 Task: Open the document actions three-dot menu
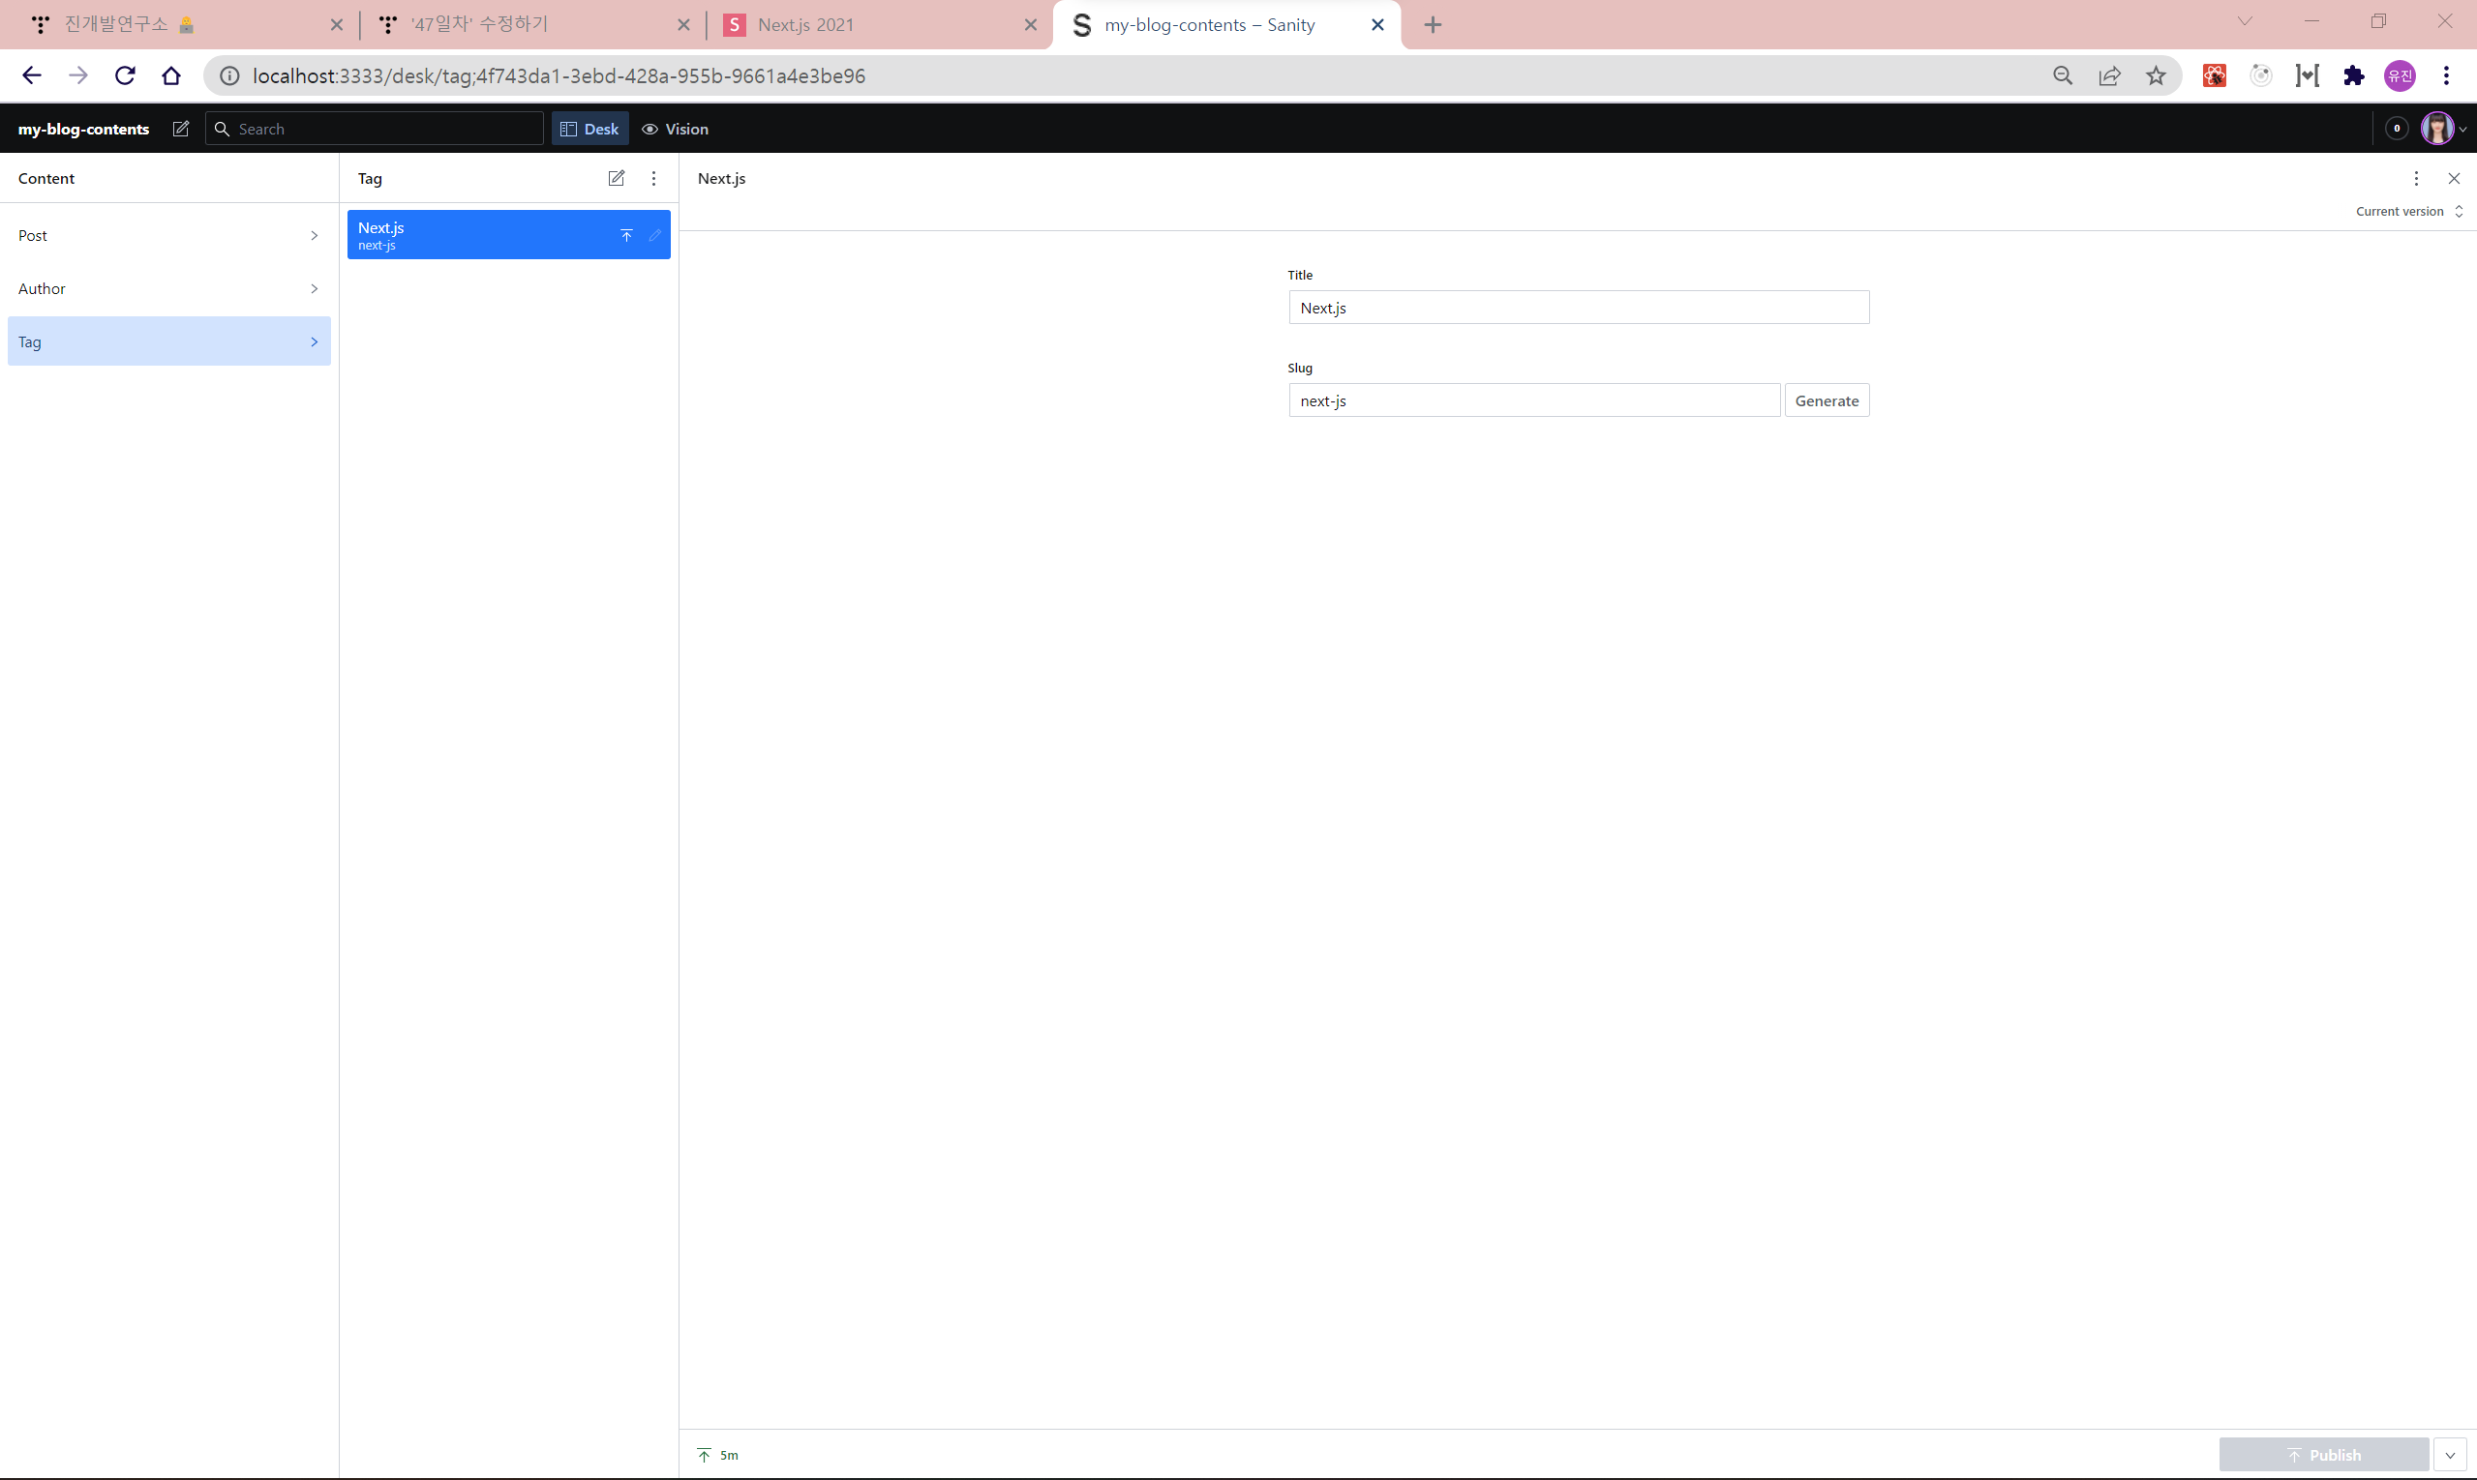[2415, 179]
